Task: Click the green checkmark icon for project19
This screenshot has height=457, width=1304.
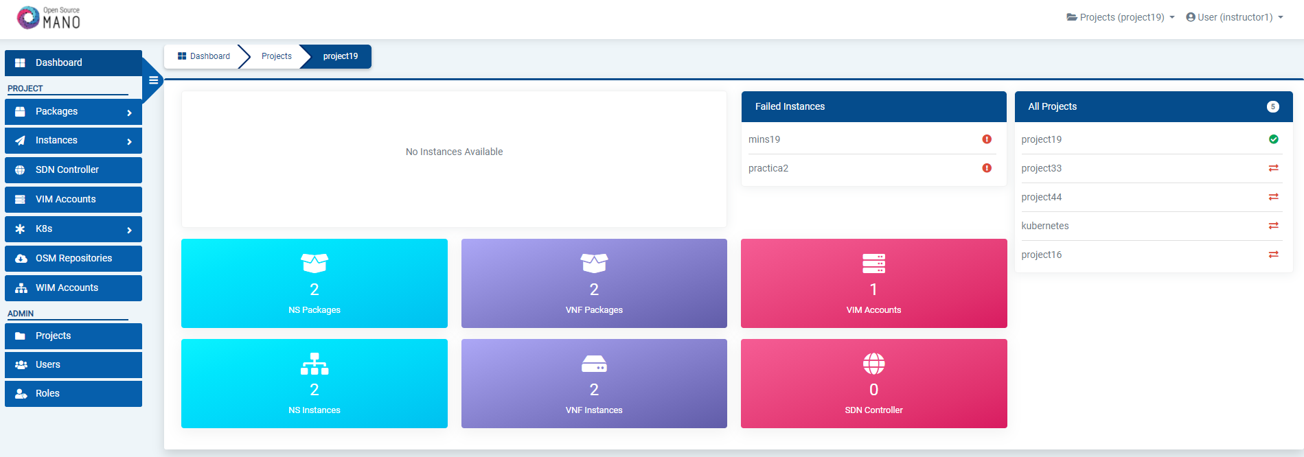Action: (x=1273, y=139)
